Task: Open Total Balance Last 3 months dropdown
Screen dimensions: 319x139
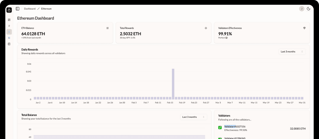Action: (x=194, y=117)
